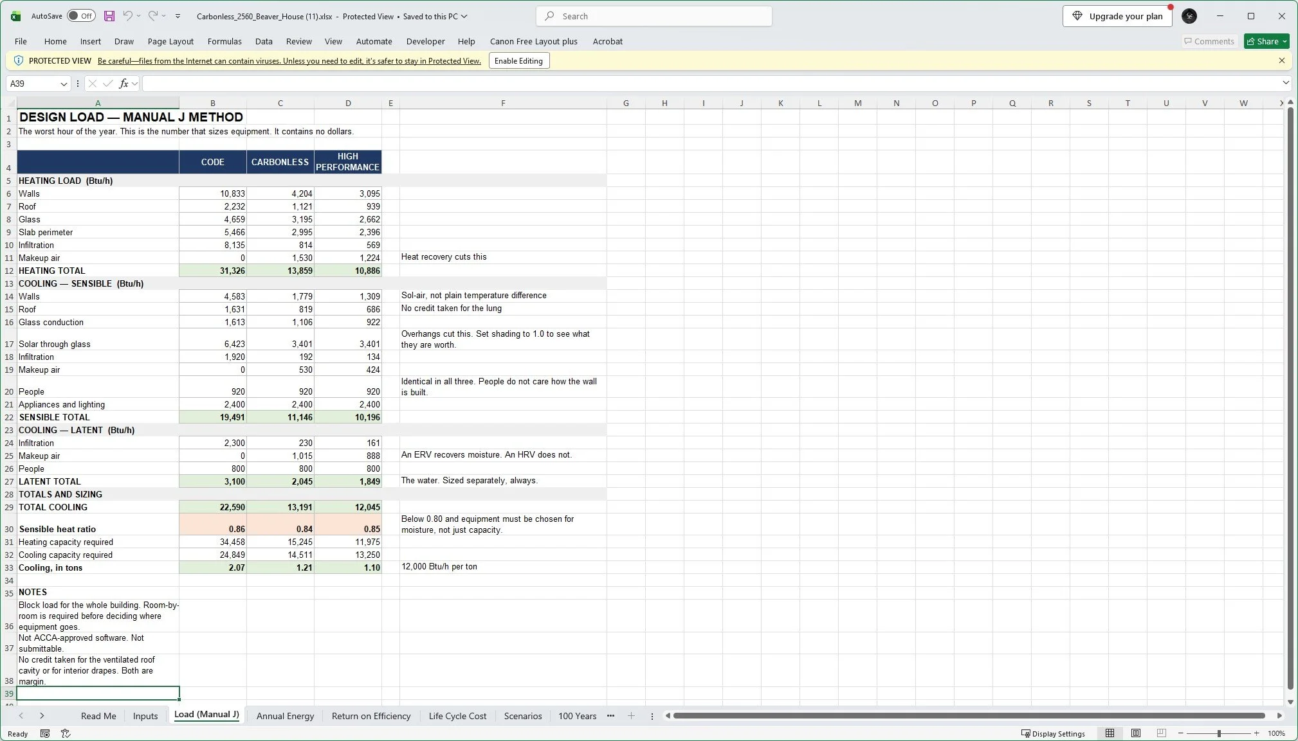Switch to Normal view icon
Screen dimensions: 1298x741
click(x=1110, y=733)
